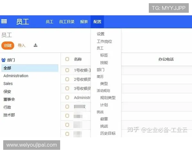The width and height of the screenshot is (192, 153).
Task: Filter by Sales department
Action: [8, 84]
